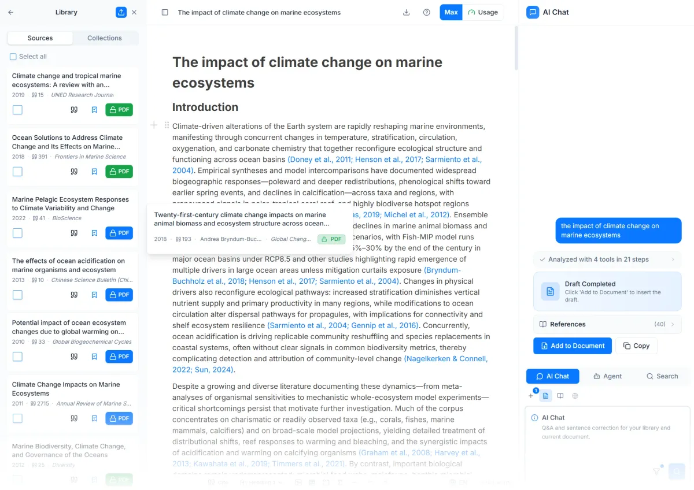Cite the 'Ocean Solutions to Address Climate' source
This screenshot has height=490, width=694.
click(74, 172)
